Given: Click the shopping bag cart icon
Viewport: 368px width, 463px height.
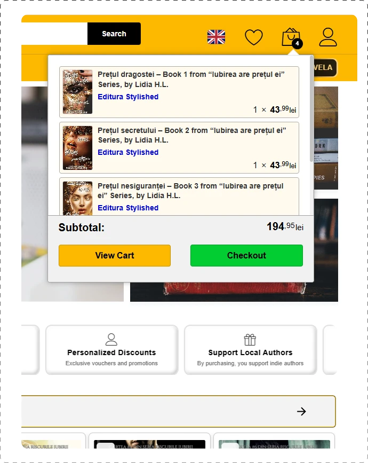Looking at the screenshot, I should point(291,37).
